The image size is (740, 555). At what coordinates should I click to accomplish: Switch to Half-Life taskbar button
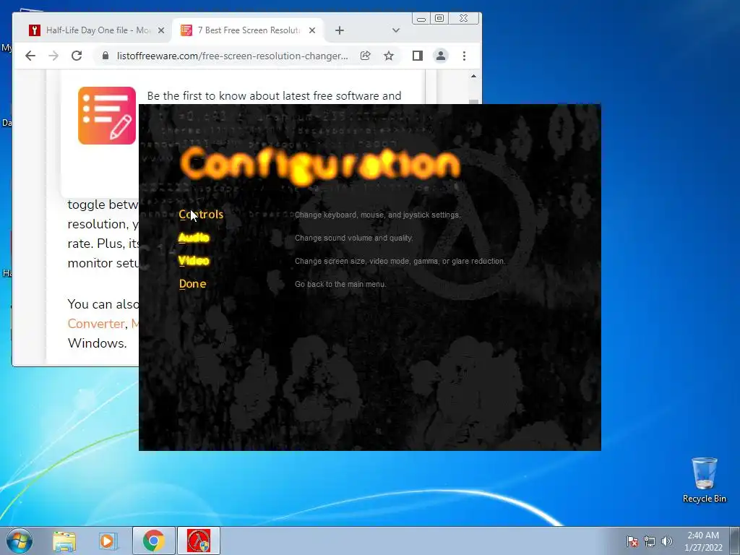point(199,541)
